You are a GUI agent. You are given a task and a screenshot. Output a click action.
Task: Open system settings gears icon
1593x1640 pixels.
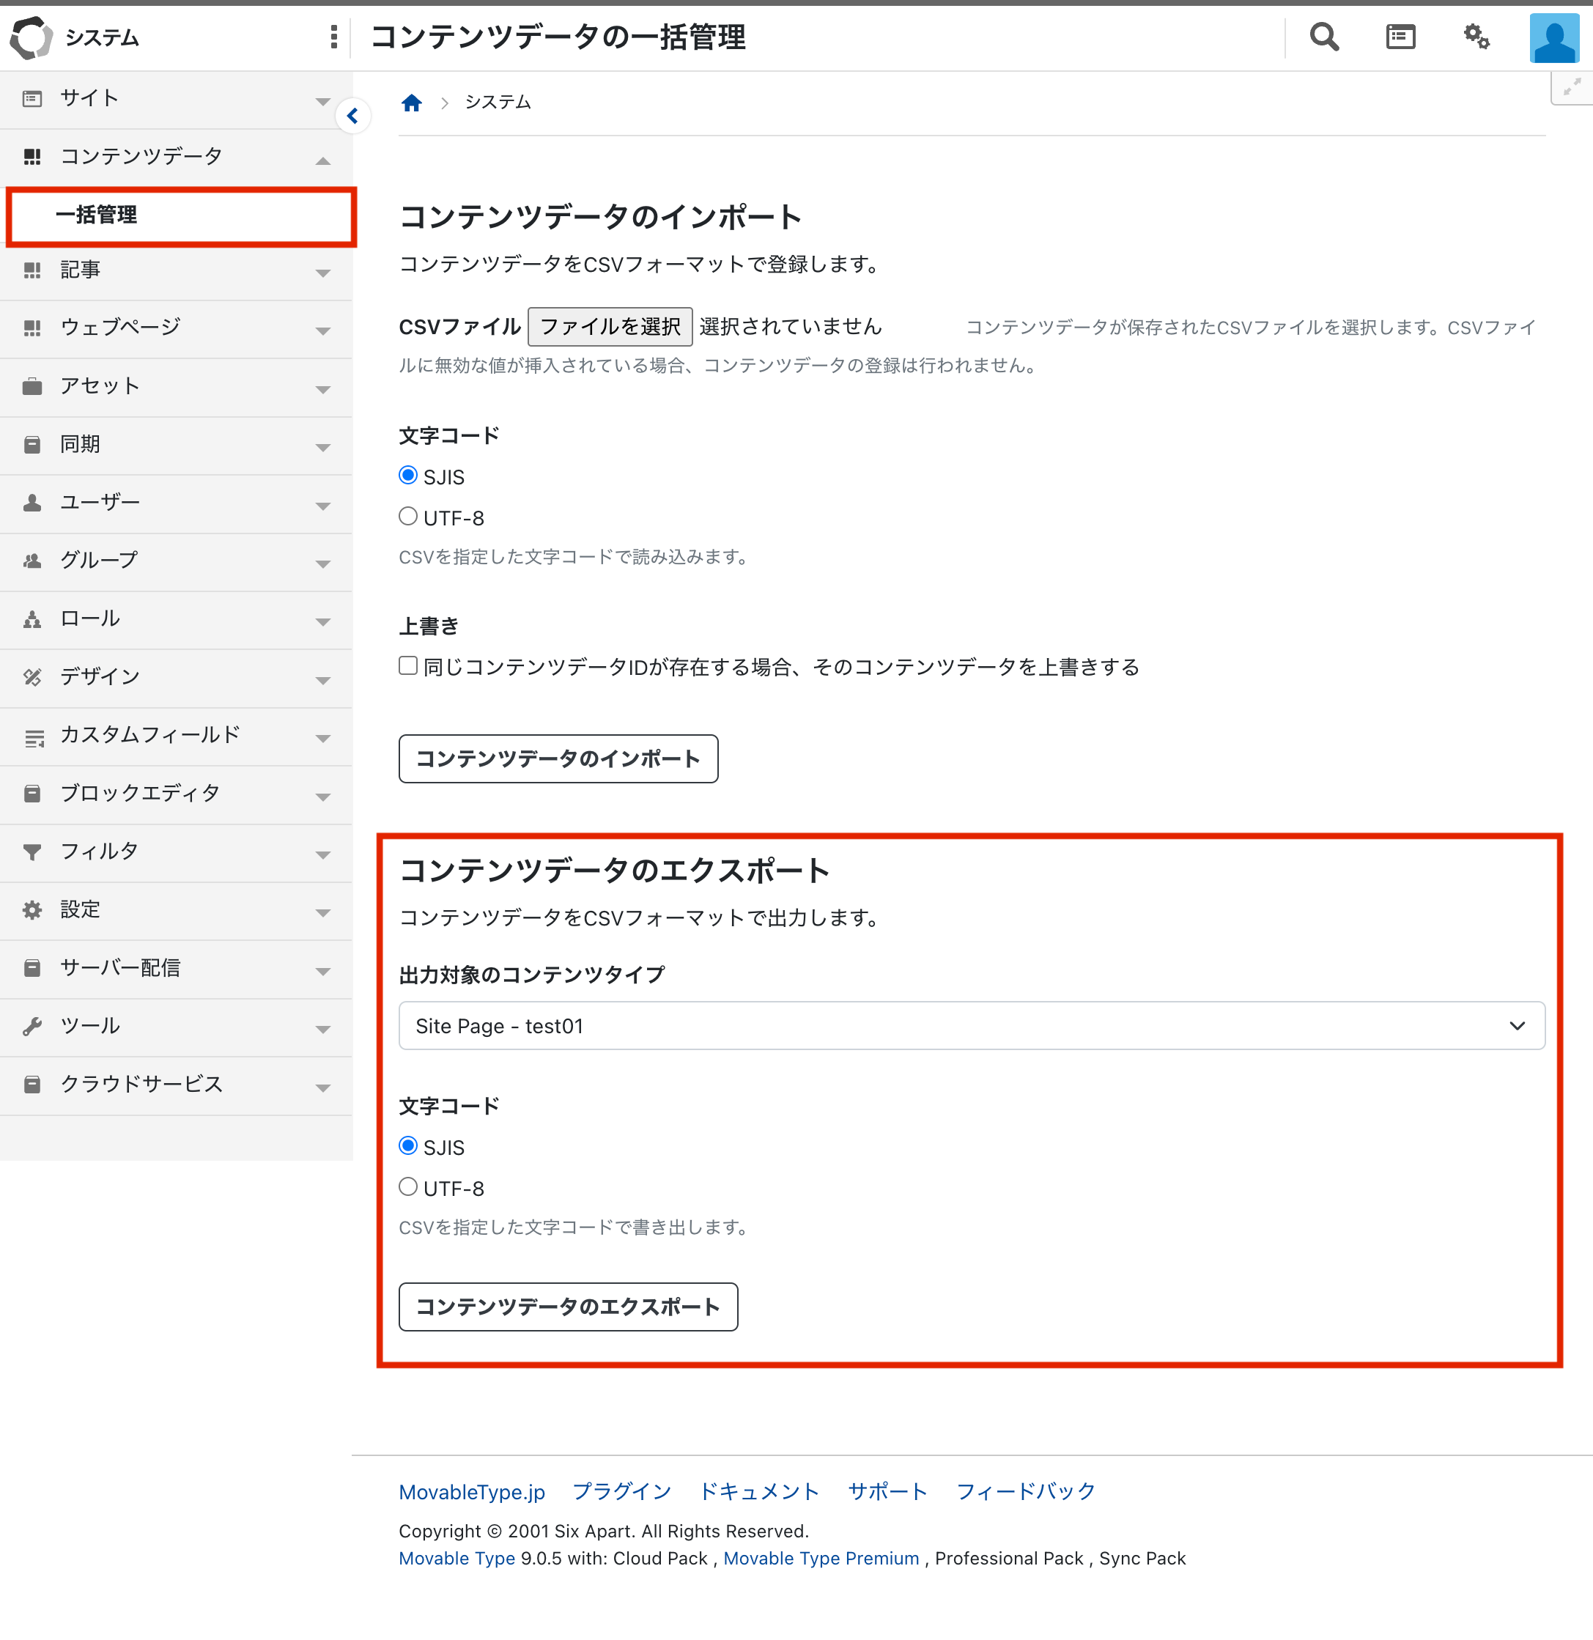tap(1476, 37)
